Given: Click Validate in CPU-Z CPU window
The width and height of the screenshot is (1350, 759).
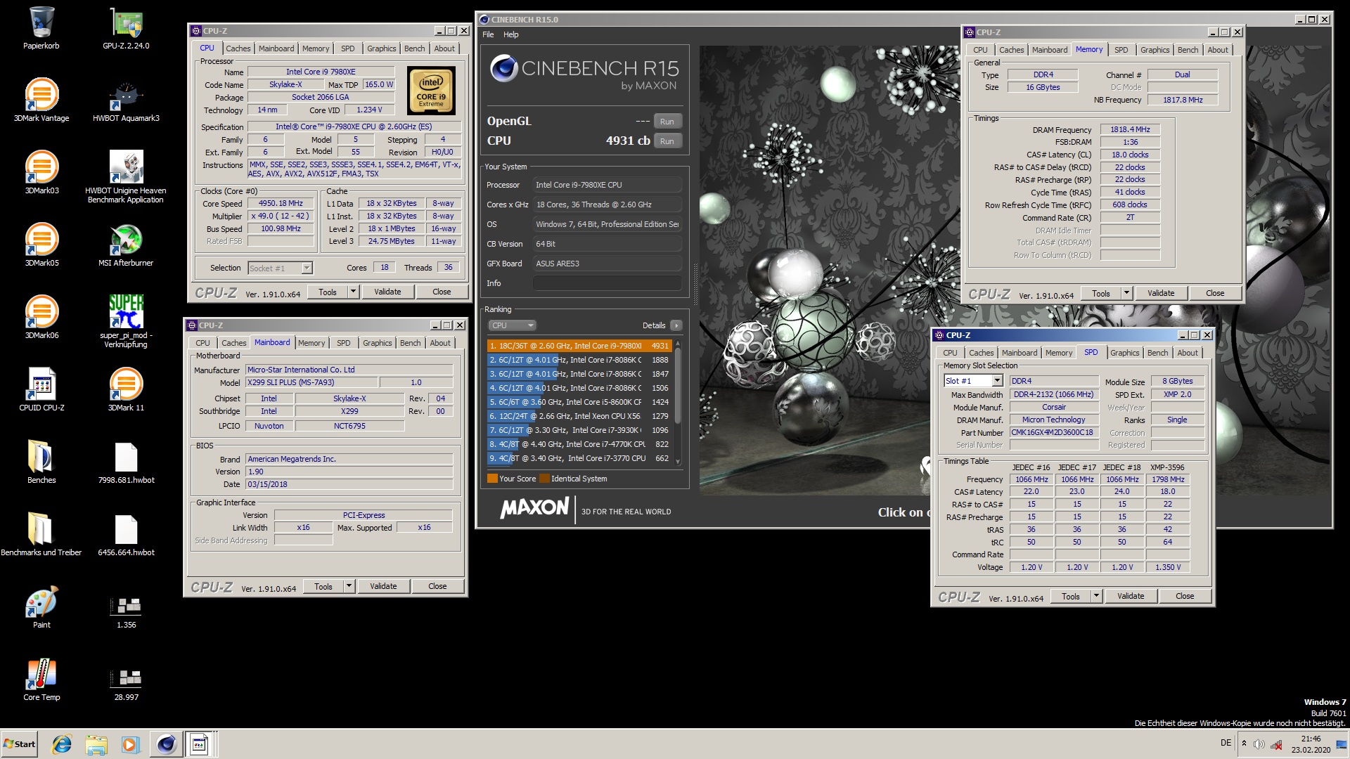Looking at the screenshot, I should tap(387, 292).
